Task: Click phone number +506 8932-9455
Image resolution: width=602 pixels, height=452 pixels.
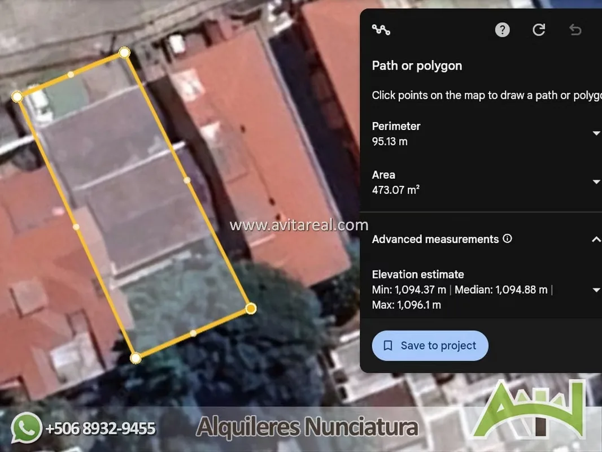Action: tap(100, 428)
